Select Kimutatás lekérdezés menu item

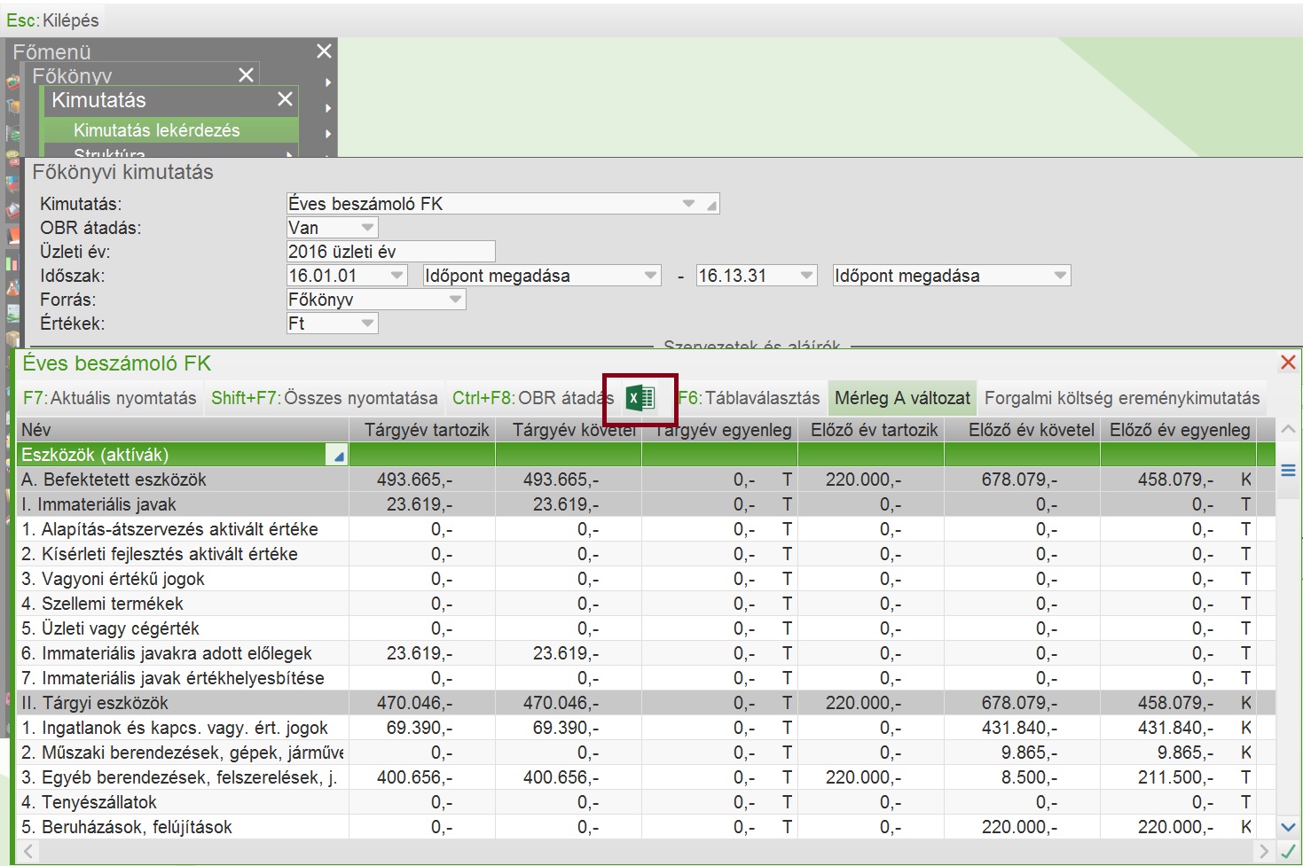pyautogui.click(x=157, y=130)
